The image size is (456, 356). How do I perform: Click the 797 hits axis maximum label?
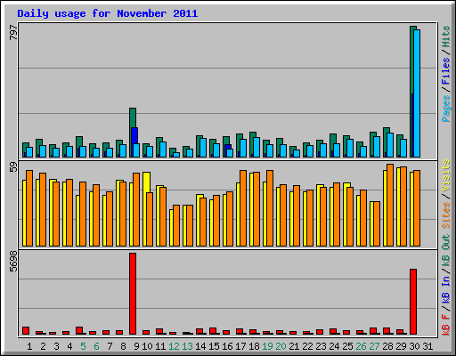13,33
